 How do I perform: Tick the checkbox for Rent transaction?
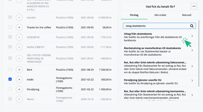[10, 69]
